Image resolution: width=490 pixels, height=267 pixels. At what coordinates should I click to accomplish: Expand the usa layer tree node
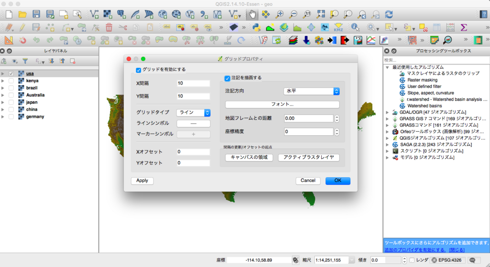coord(3,74)
